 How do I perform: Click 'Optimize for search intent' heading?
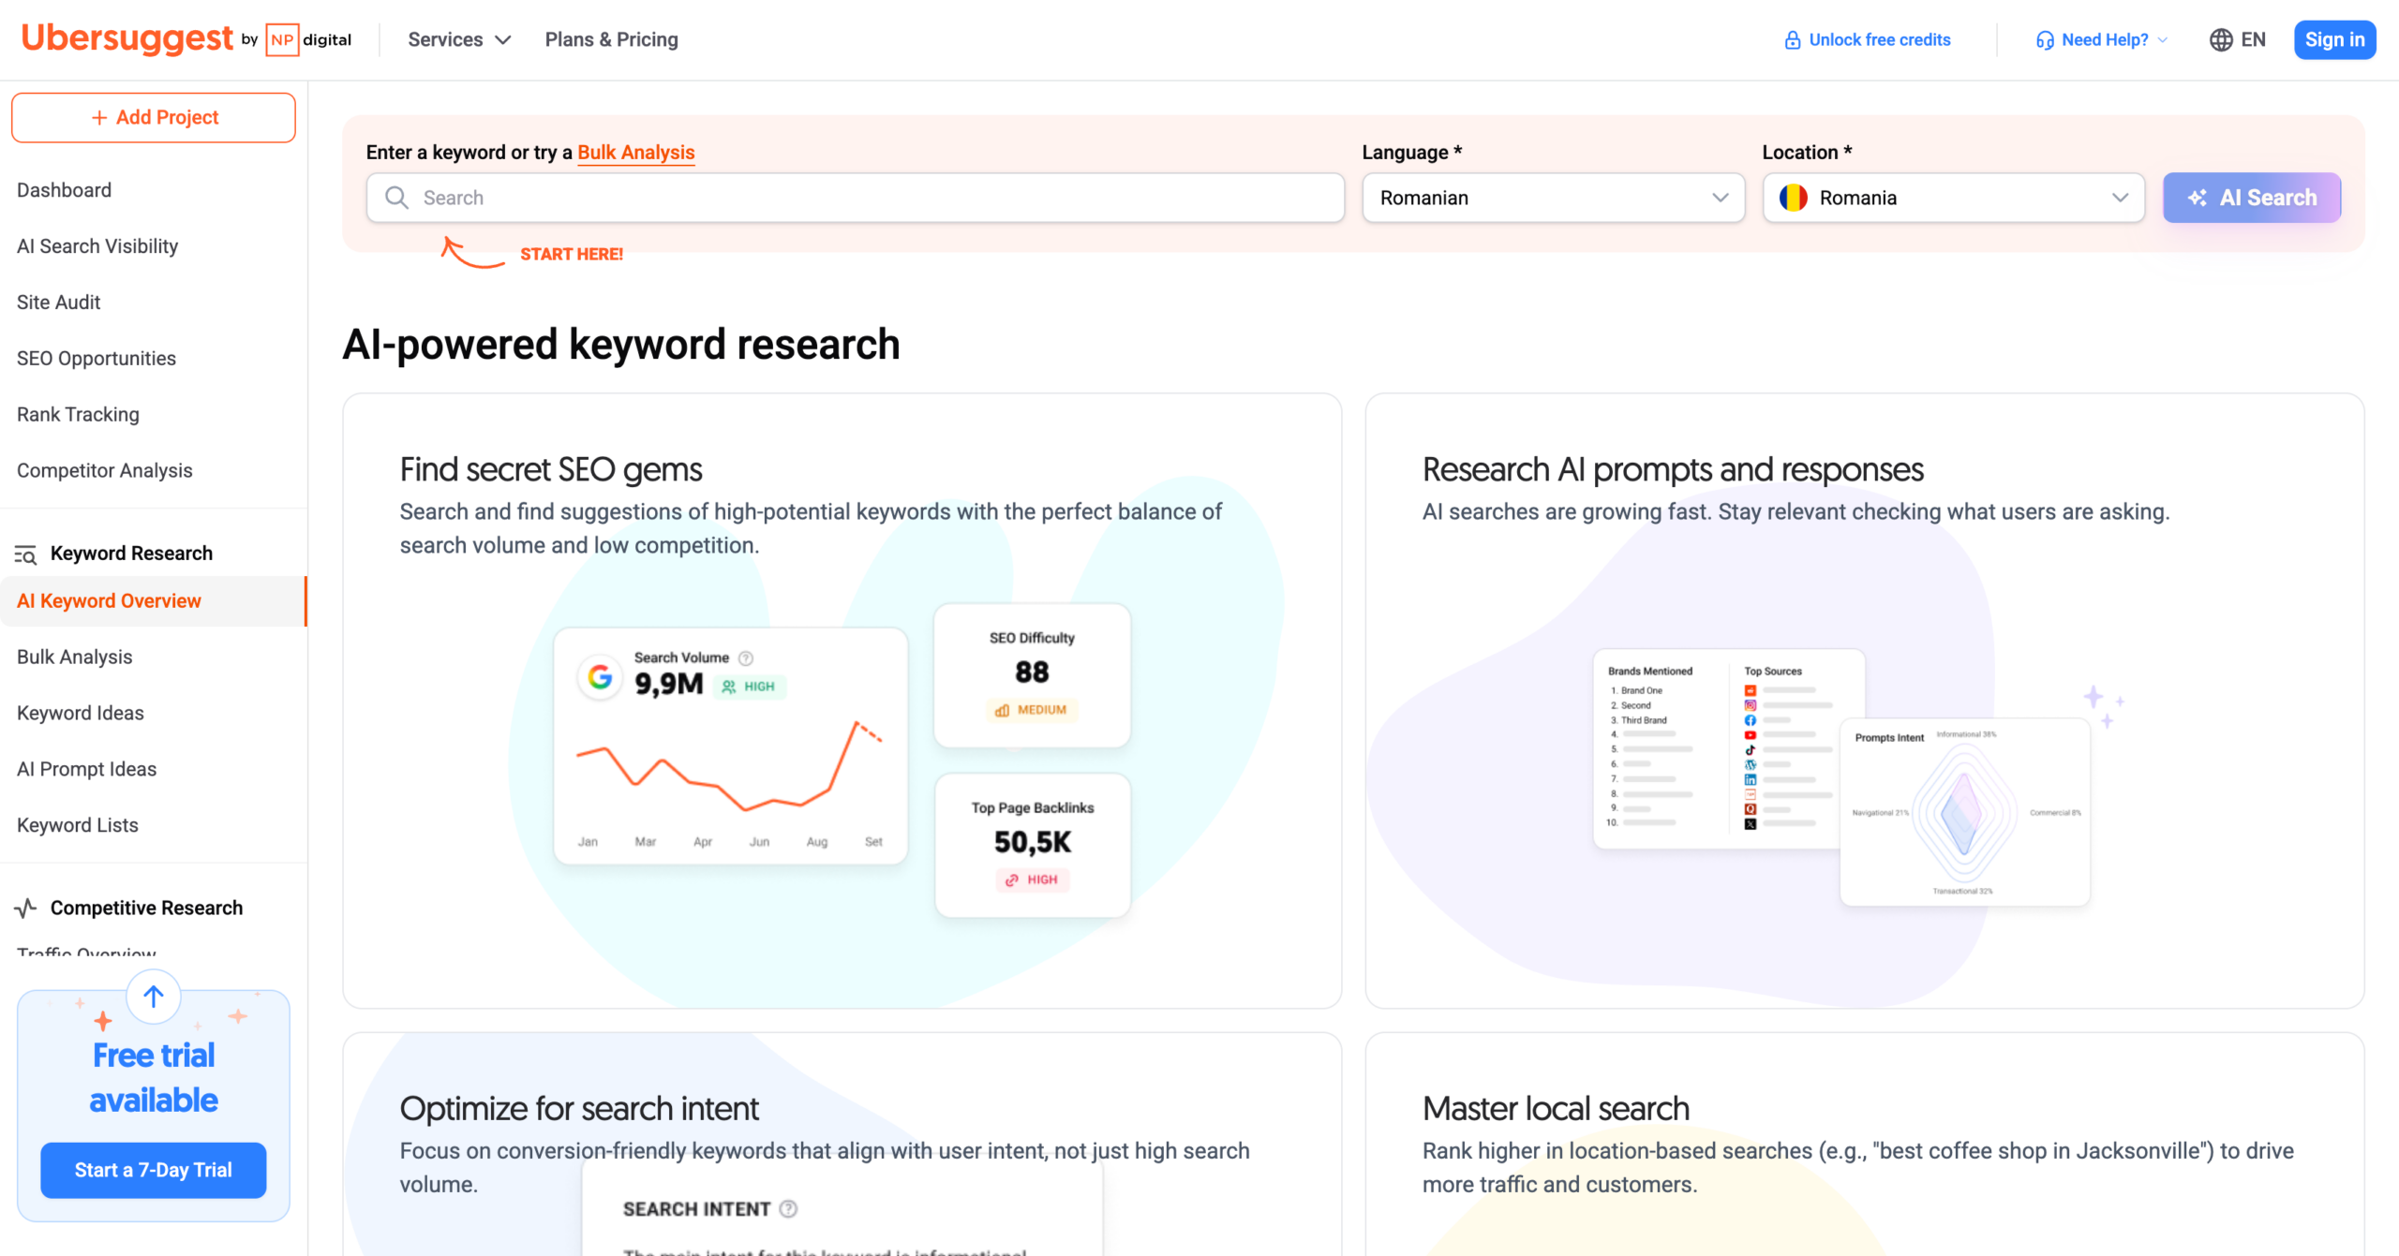pyautogui.click(x=579, y=1109)
